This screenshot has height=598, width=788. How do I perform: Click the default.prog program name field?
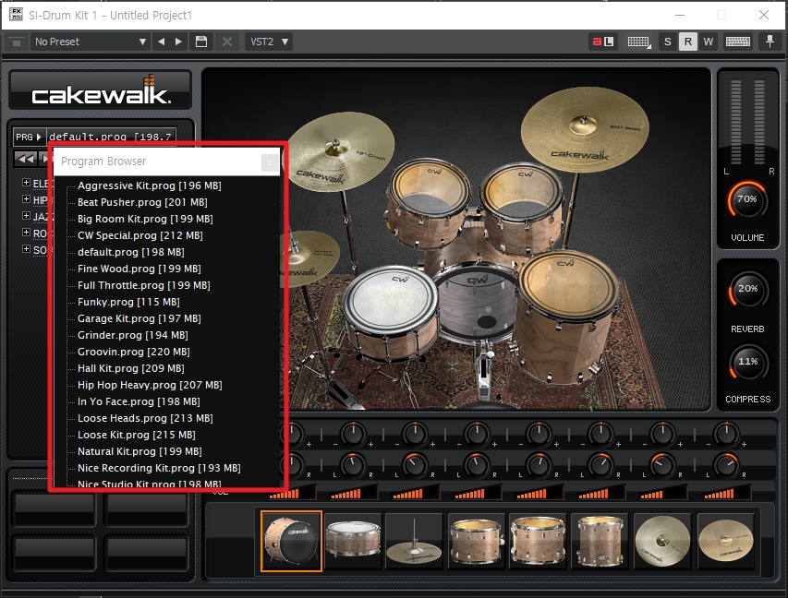point(112,137)
